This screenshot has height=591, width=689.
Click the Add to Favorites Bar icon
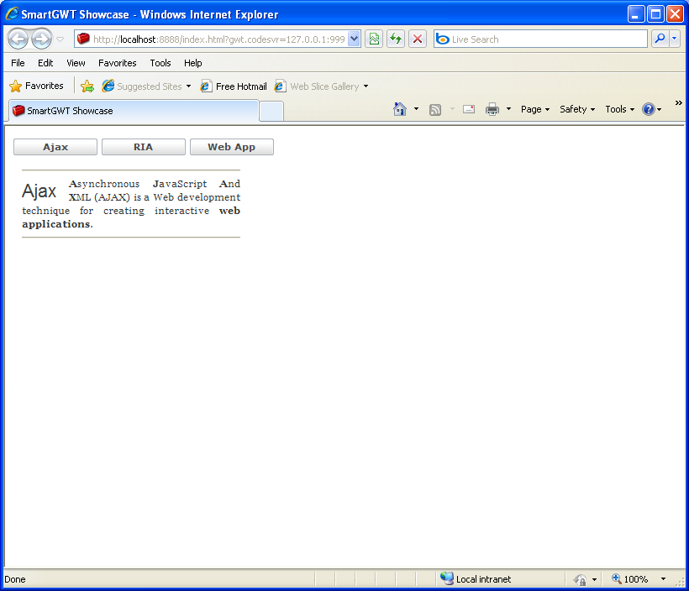click(x=87, y=86)
